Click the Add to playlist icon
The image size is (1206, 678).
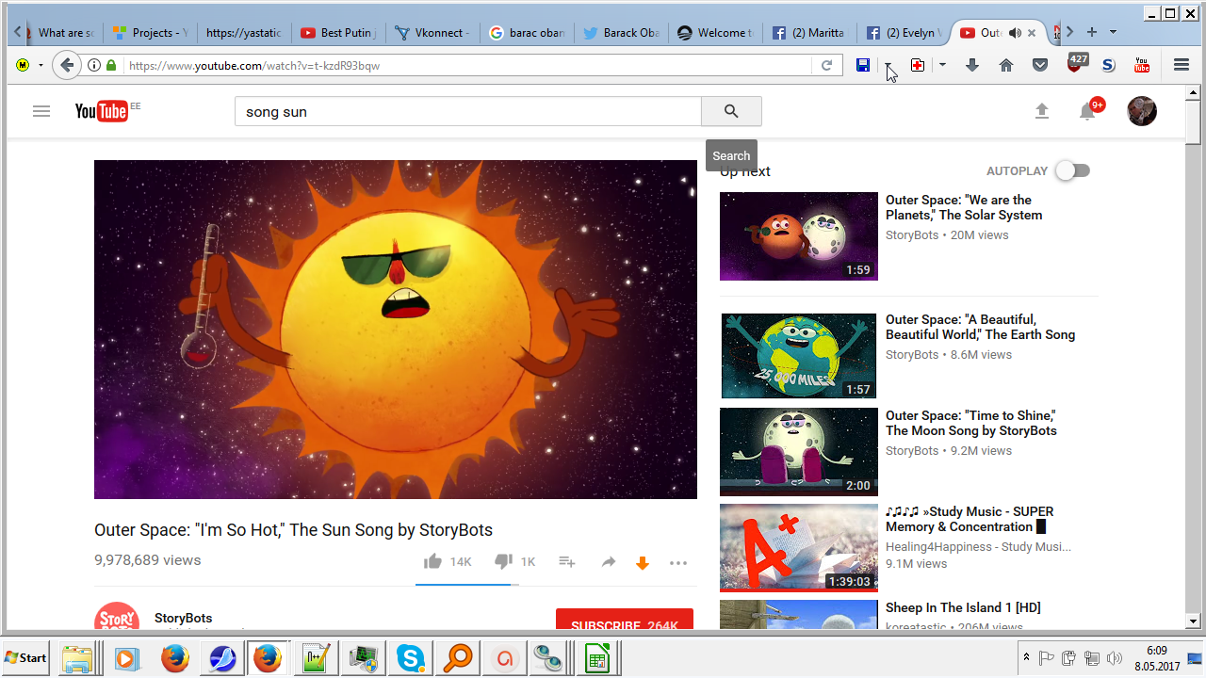point(566,562)
